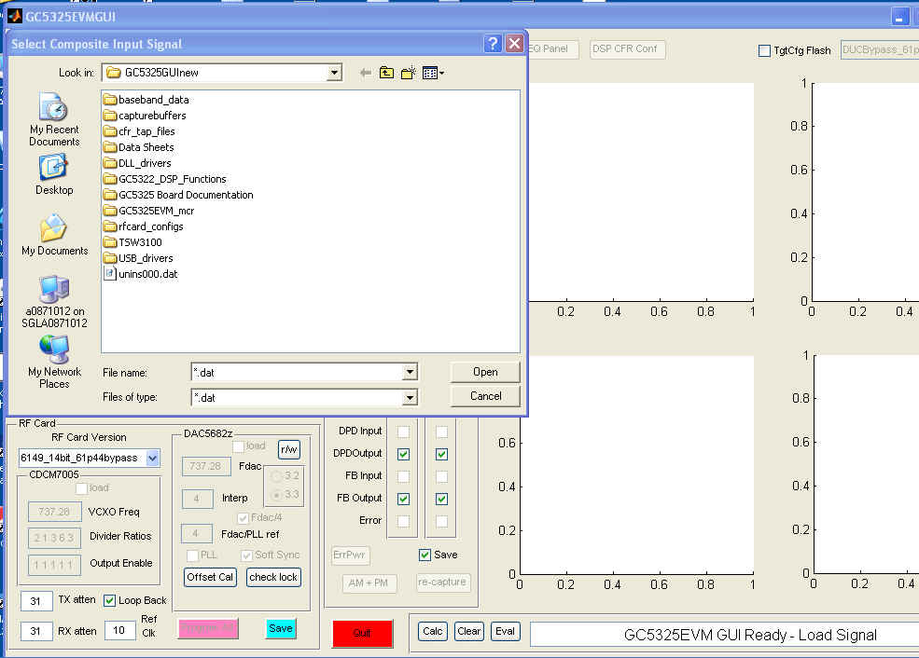Toggle FB Output second column checkbox
Image resolution: width=919 pixels, height=658 pixels.
tap(442, 499)
